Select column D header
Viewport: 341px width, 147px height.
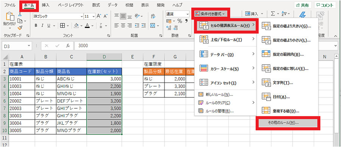pyautogui.click(x=104, y=57)
